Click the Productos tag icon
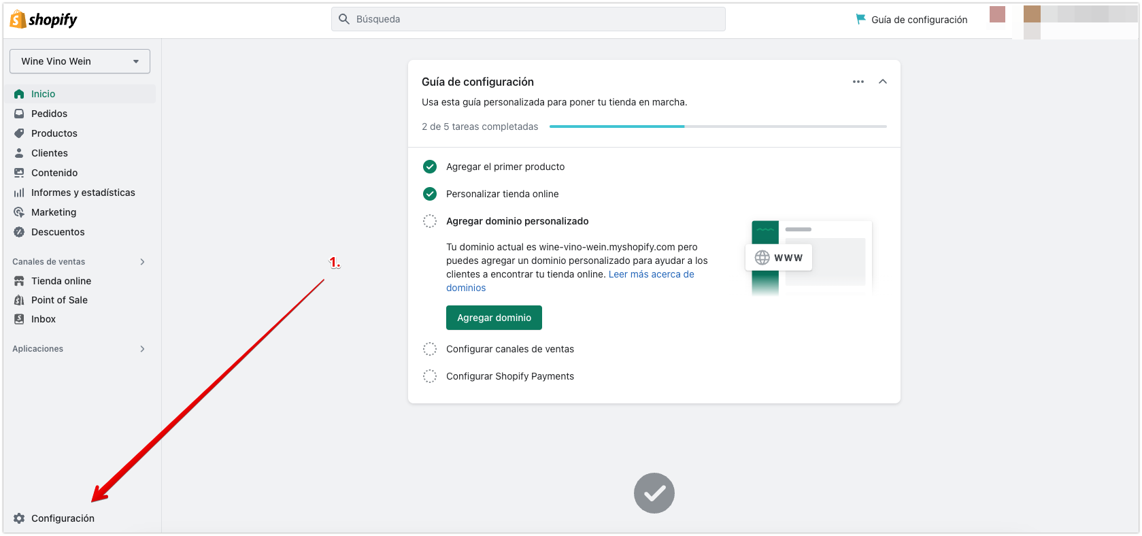This screenshot has width=1142, height=536. pyautogui.click(x=19, y=133)
